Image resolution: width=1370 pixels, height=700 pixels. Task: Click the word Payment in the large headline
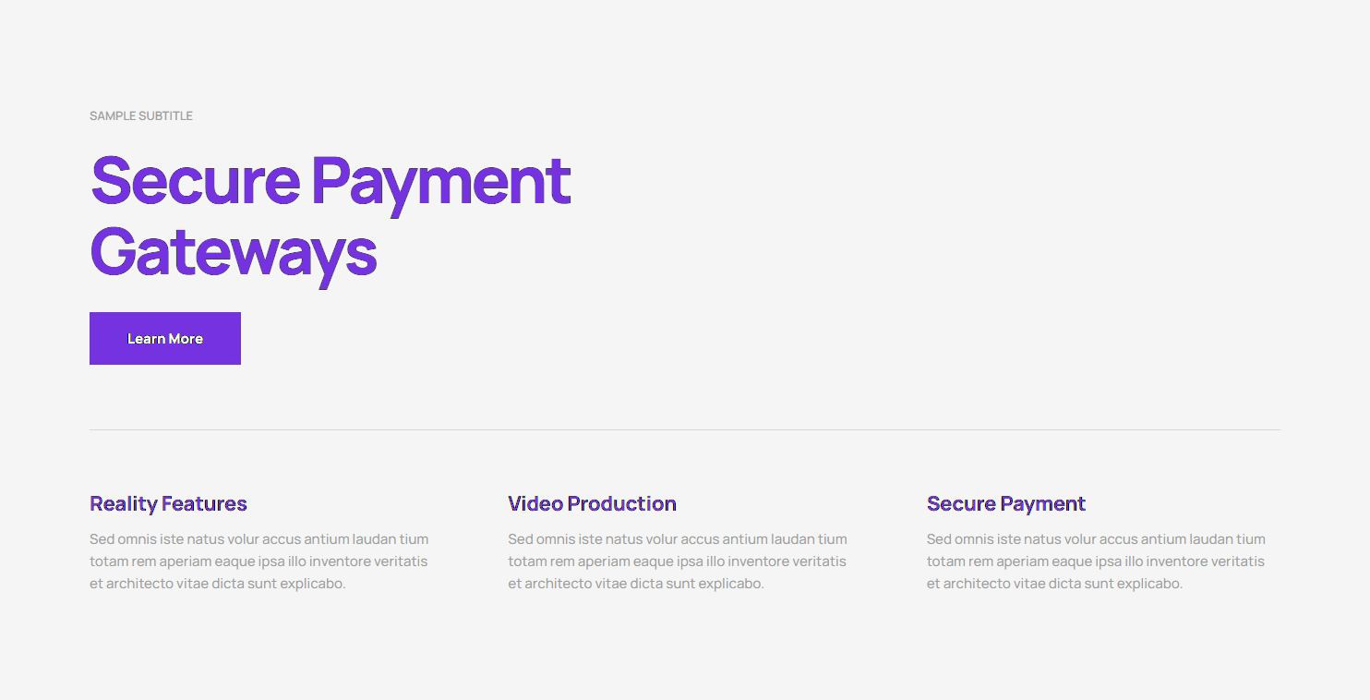[x=440, y=182]
